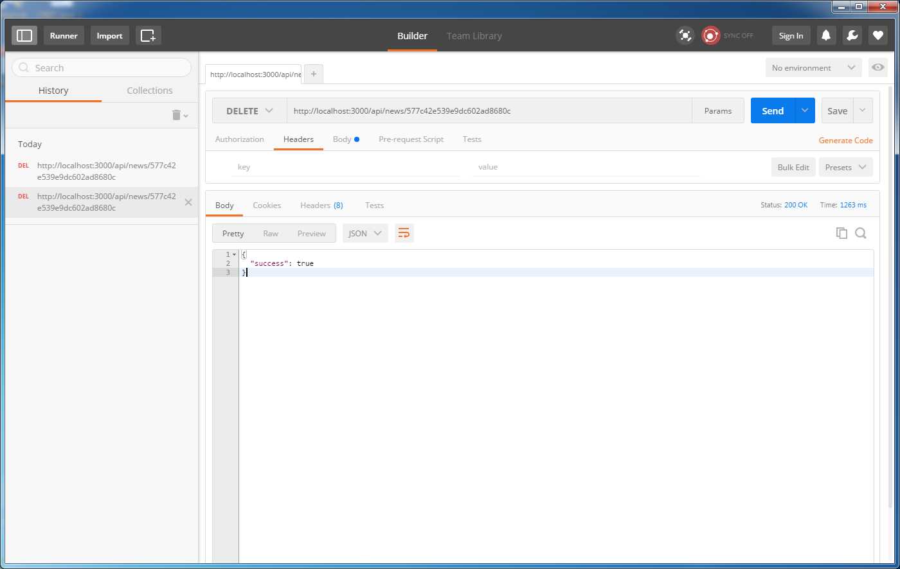Click the Save button
Screen dimensions: 900x569
coord(837,110)
